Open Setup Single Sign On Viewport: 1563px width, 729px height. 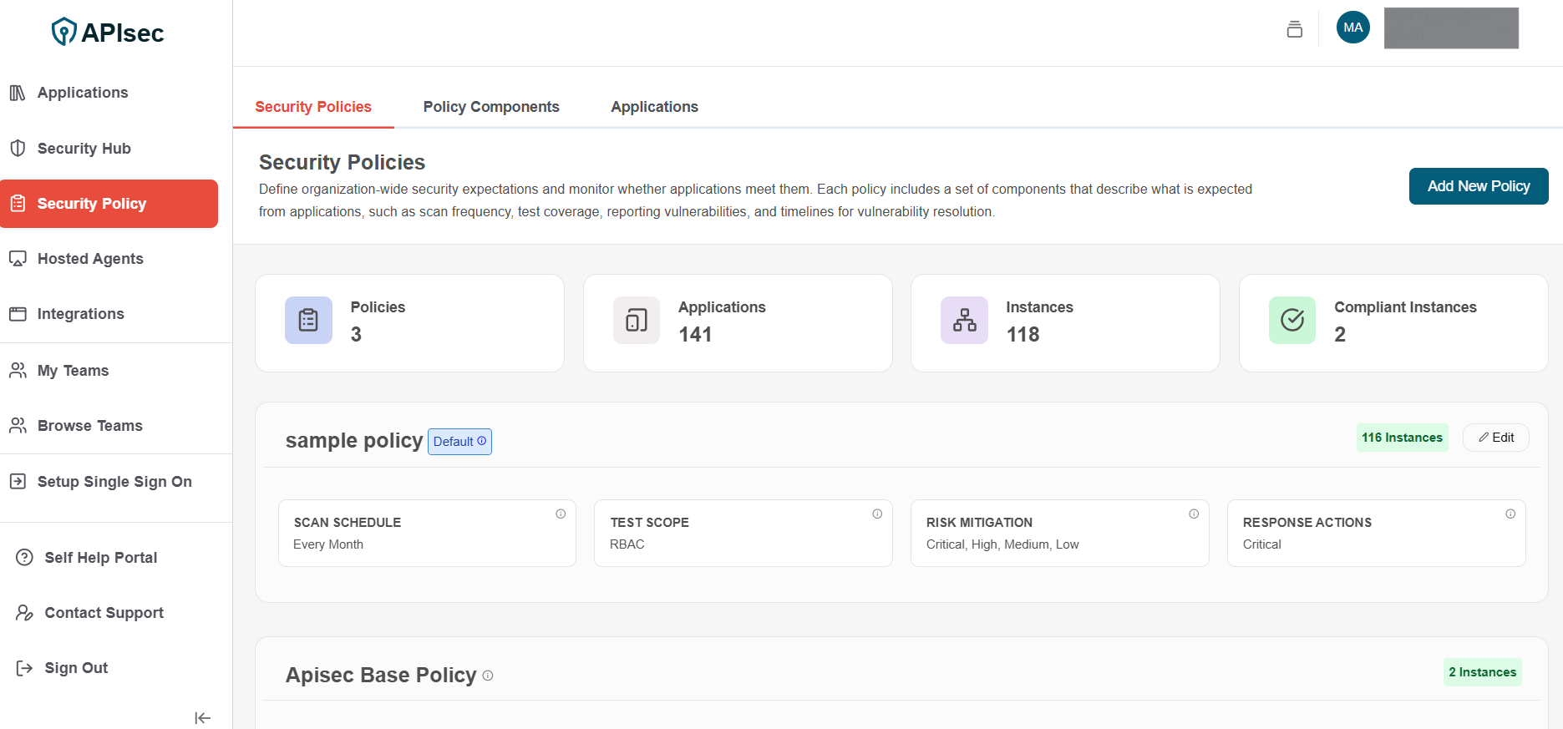114,482
